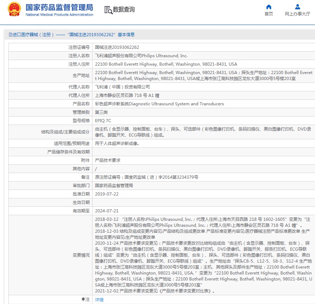
Task: Select the value 用于人体超声诊断成像。
Action: (117, 144)
